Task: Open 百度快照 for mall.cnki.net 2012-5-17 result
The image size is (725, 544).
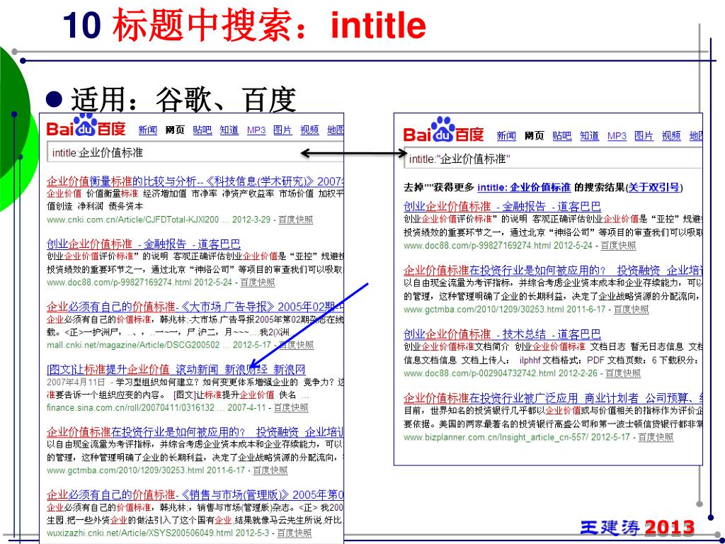Action: click(297, 345)
